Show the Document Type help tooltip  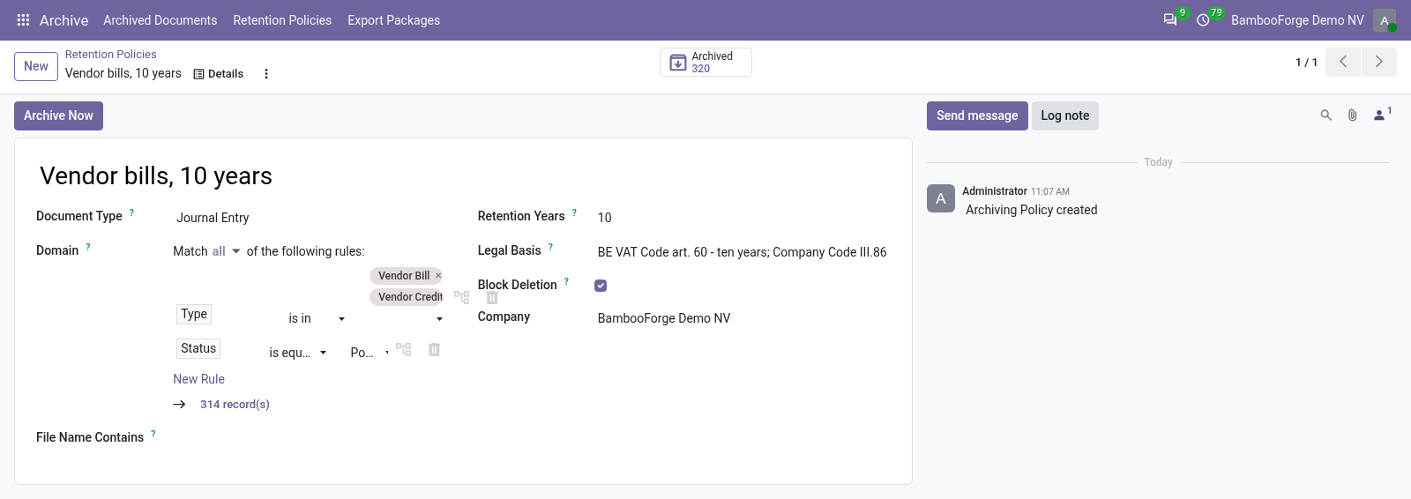coord(132,212)
